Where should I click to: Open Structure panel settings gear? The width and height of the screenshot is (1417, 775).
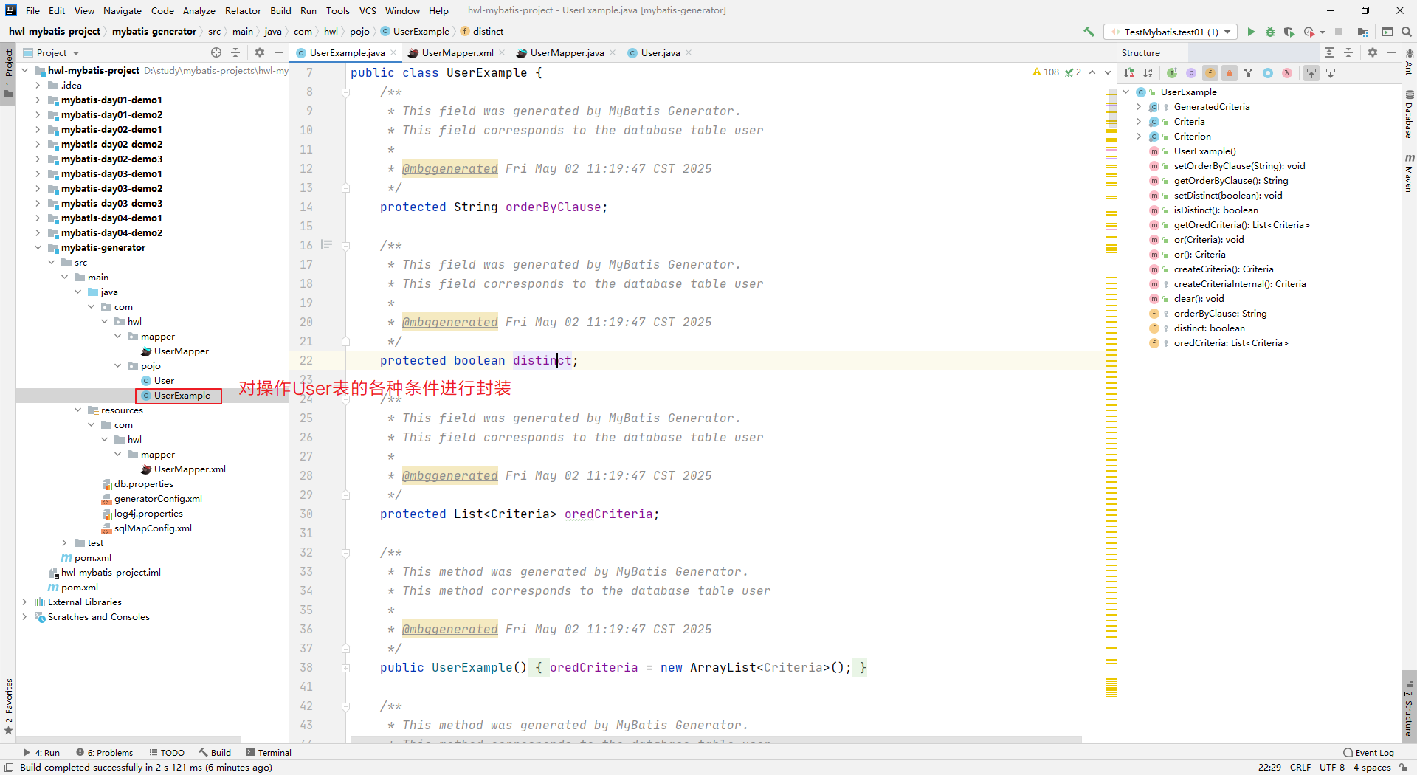click(x=1373, y=52)
